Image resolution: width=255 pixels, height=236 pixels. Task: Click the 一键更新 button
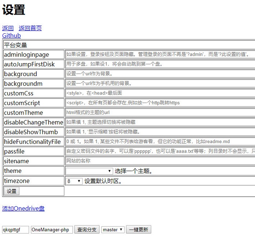[138, 229]
